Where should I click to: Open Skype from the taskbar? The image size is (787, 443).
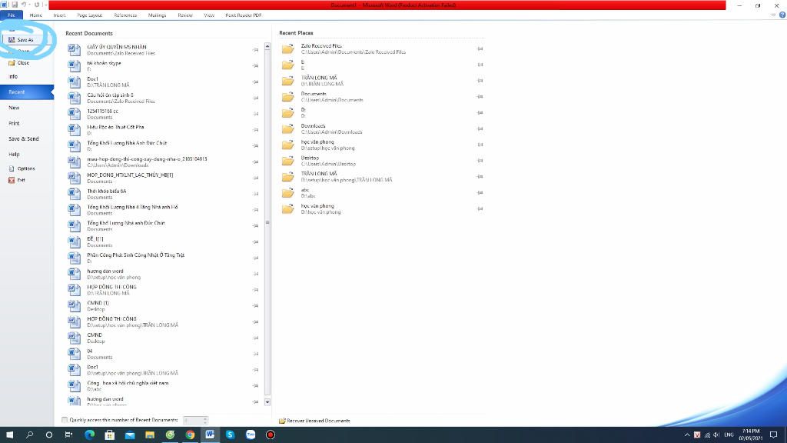(230, 435)
